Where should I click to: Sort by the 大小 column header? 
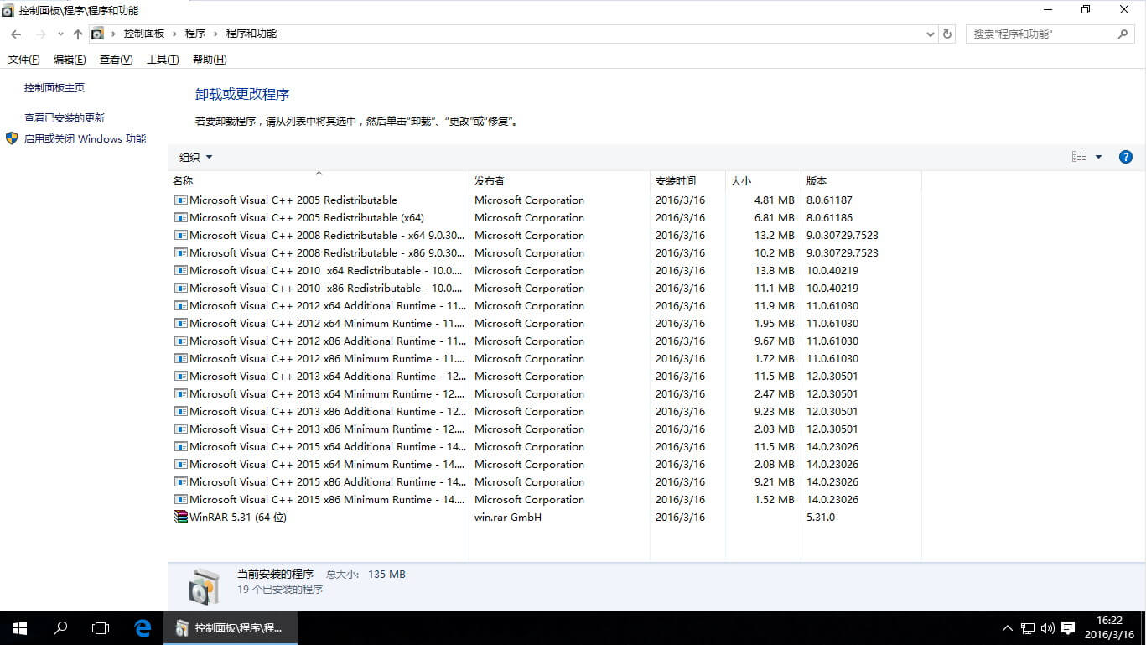coord(763,181)
